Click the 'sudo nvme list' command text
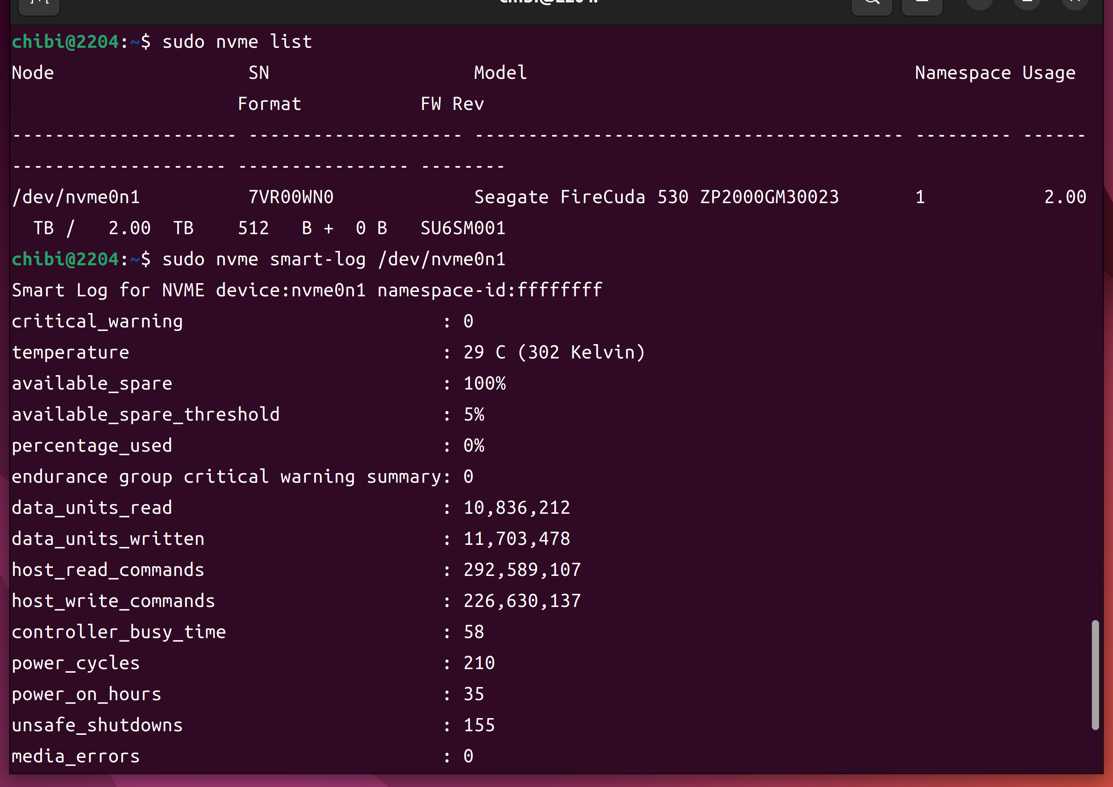This screenshot has height=787, width=1113. (x=237, y=42)
